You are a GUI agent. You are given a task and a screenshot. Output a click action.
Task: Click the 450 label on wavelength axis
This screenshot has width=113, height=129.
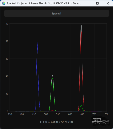click(x=34, y=114)
